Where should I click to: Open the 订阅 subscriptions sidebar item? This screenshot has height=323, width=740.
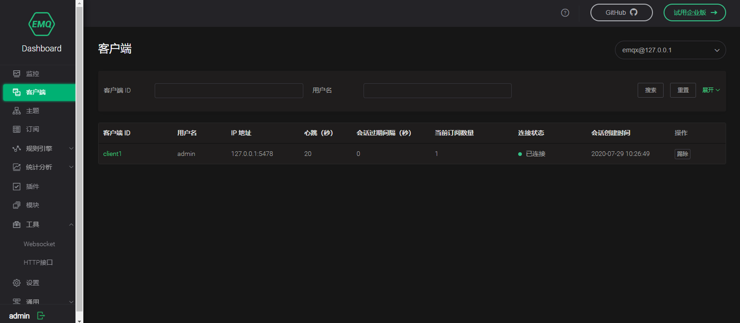click(x=32, y=129)
